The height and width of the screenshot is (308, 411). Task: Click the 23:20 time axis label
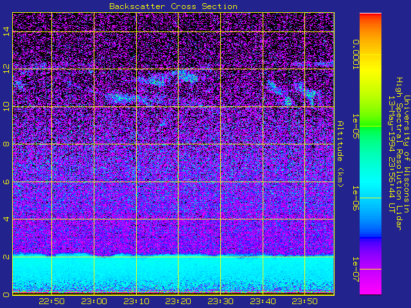pos(179,302)
